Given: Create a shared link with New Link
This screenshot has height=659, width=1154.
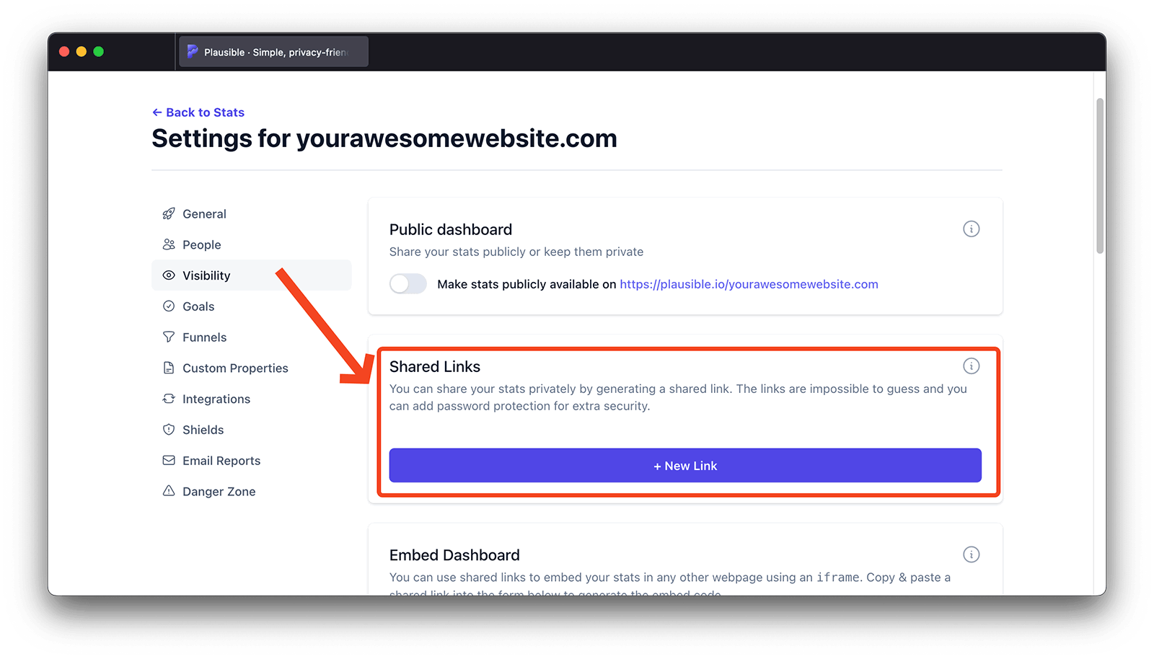Looking at the screenshot, I should click(x=685, y=466).
